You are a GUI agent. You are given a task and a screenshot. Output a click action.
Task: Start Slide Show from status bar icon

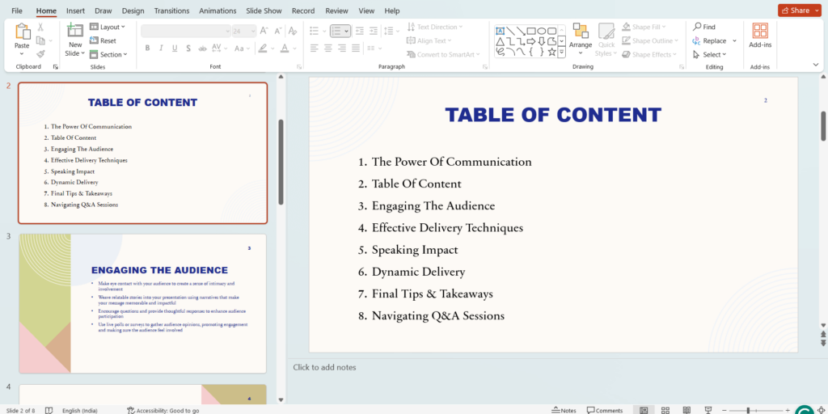point(706,410)
